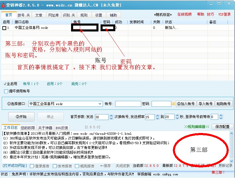Open the 在线视频 link
Viewport: 235px width, 178px height.
184,14
